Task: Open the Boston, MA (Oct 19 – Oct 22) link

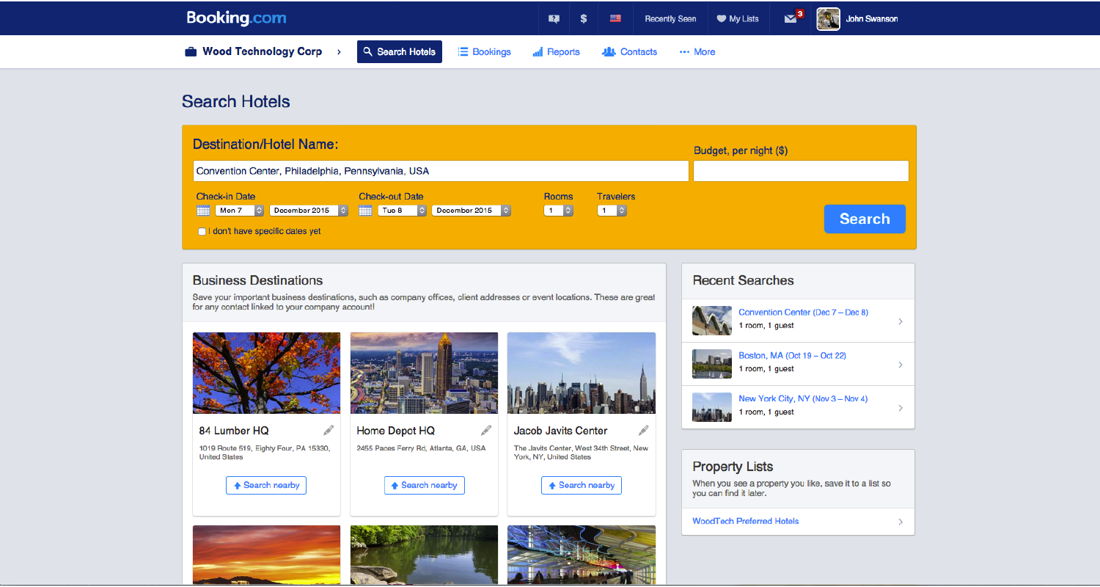Action: [x=792, y=356]
